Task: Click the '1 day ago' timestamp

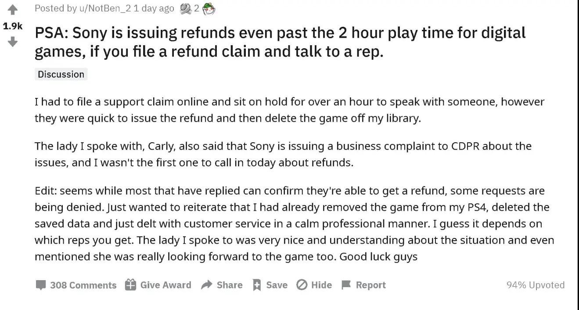Action: click(x=154, y=8)
